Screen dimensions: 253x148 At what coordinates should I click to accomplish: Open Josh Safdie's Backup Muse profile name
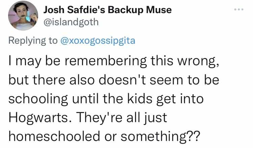[x=108, y=10]
